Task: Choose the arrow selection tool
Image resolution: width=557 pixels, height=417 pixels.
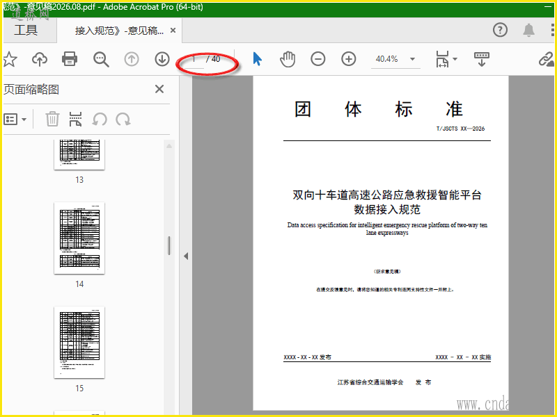Action: [x=257, y=59]
